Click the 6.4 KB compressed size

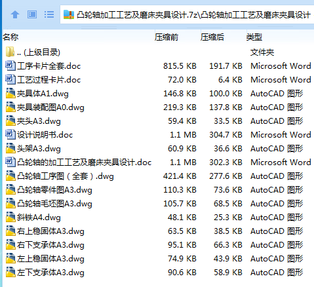click(x=230, y=80)
